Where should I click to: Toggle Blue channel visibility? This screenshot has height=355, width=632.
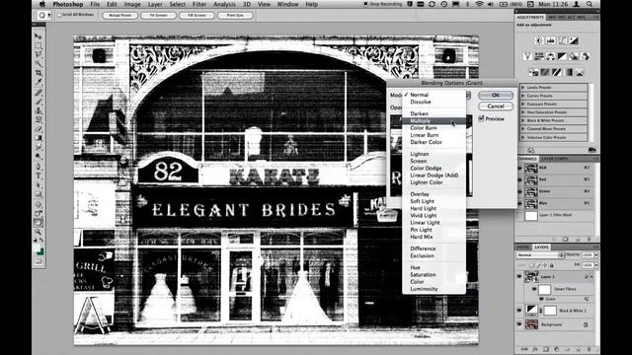520,203
